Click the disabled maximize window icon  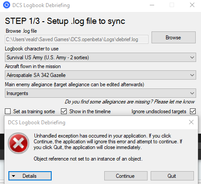pyautogui.click(x=172, y=5)
